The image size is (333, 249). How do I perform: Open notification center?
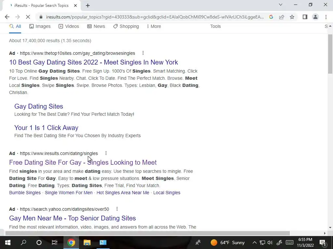pos(323,243)
